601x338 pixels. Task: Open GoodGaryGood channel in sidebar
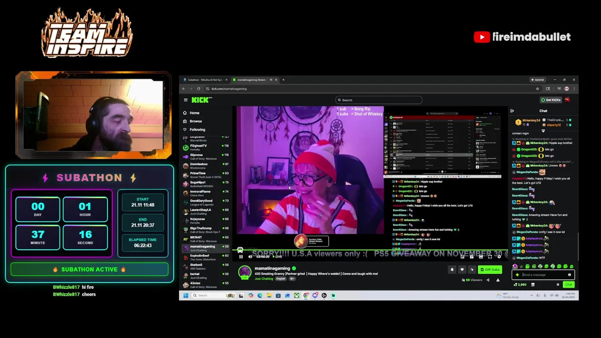(x=206, y=202)
